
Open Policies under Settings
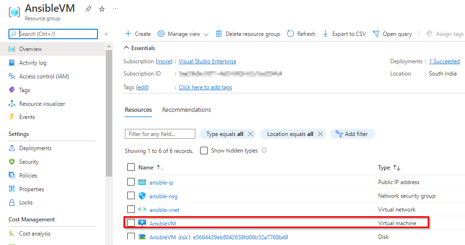pos(28,176)
